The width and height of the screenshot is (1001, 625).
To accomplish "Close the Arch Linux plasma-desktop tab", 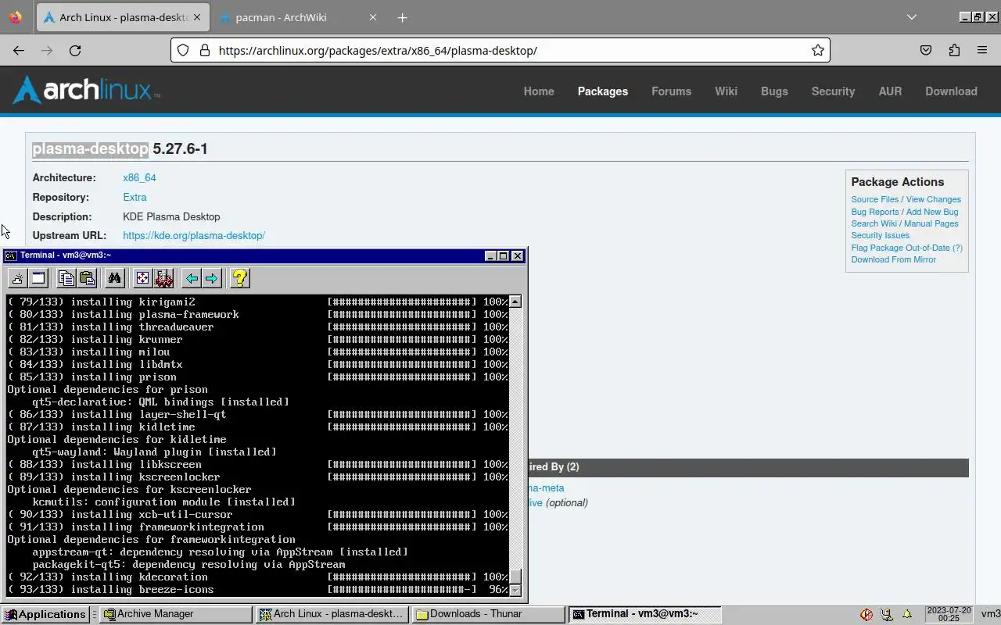I will coord(196,17).
